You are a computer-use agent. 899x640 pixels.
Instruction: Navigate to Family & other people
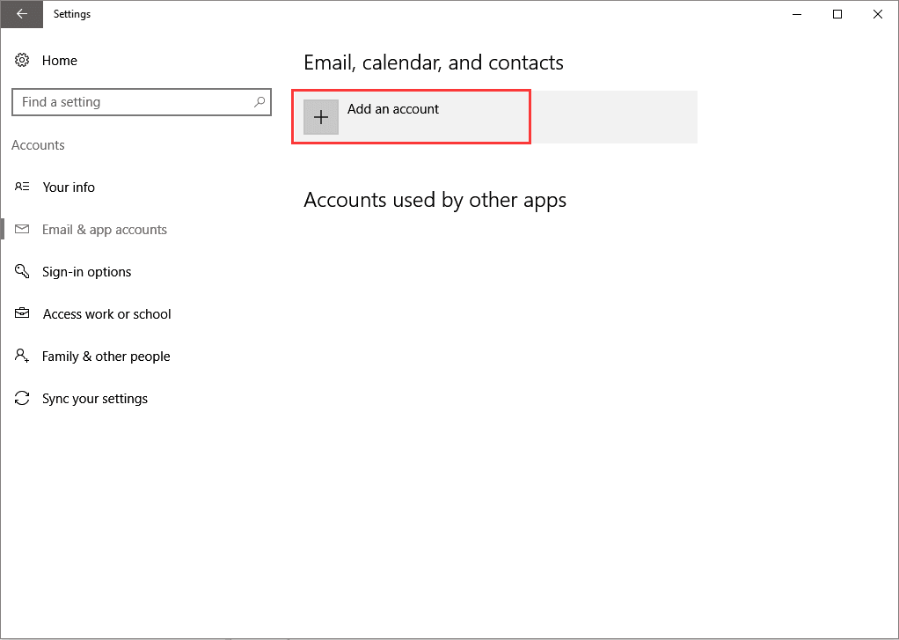coord(106,357)
